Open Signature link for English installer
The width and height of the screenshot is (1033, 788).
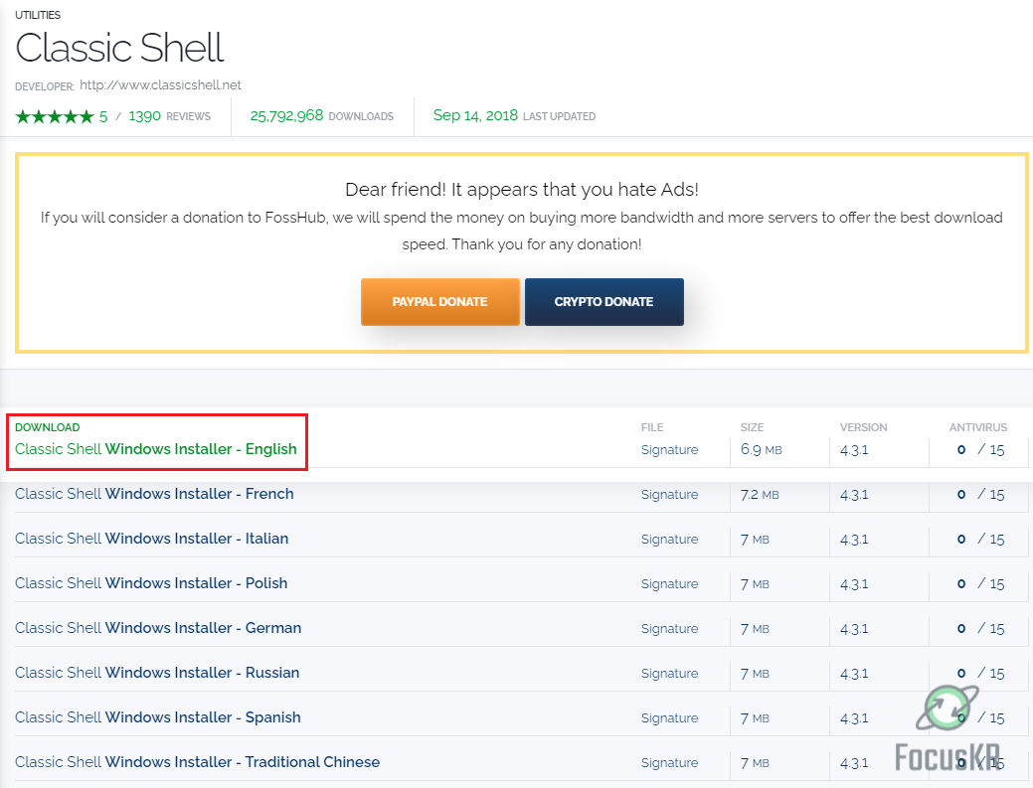[x=669, y=449]
